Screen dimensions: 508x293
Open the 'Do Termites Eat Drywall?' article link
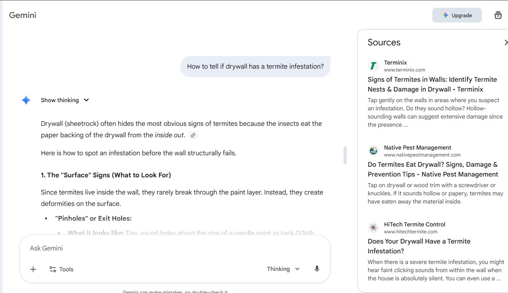click(x=432, y=169)
